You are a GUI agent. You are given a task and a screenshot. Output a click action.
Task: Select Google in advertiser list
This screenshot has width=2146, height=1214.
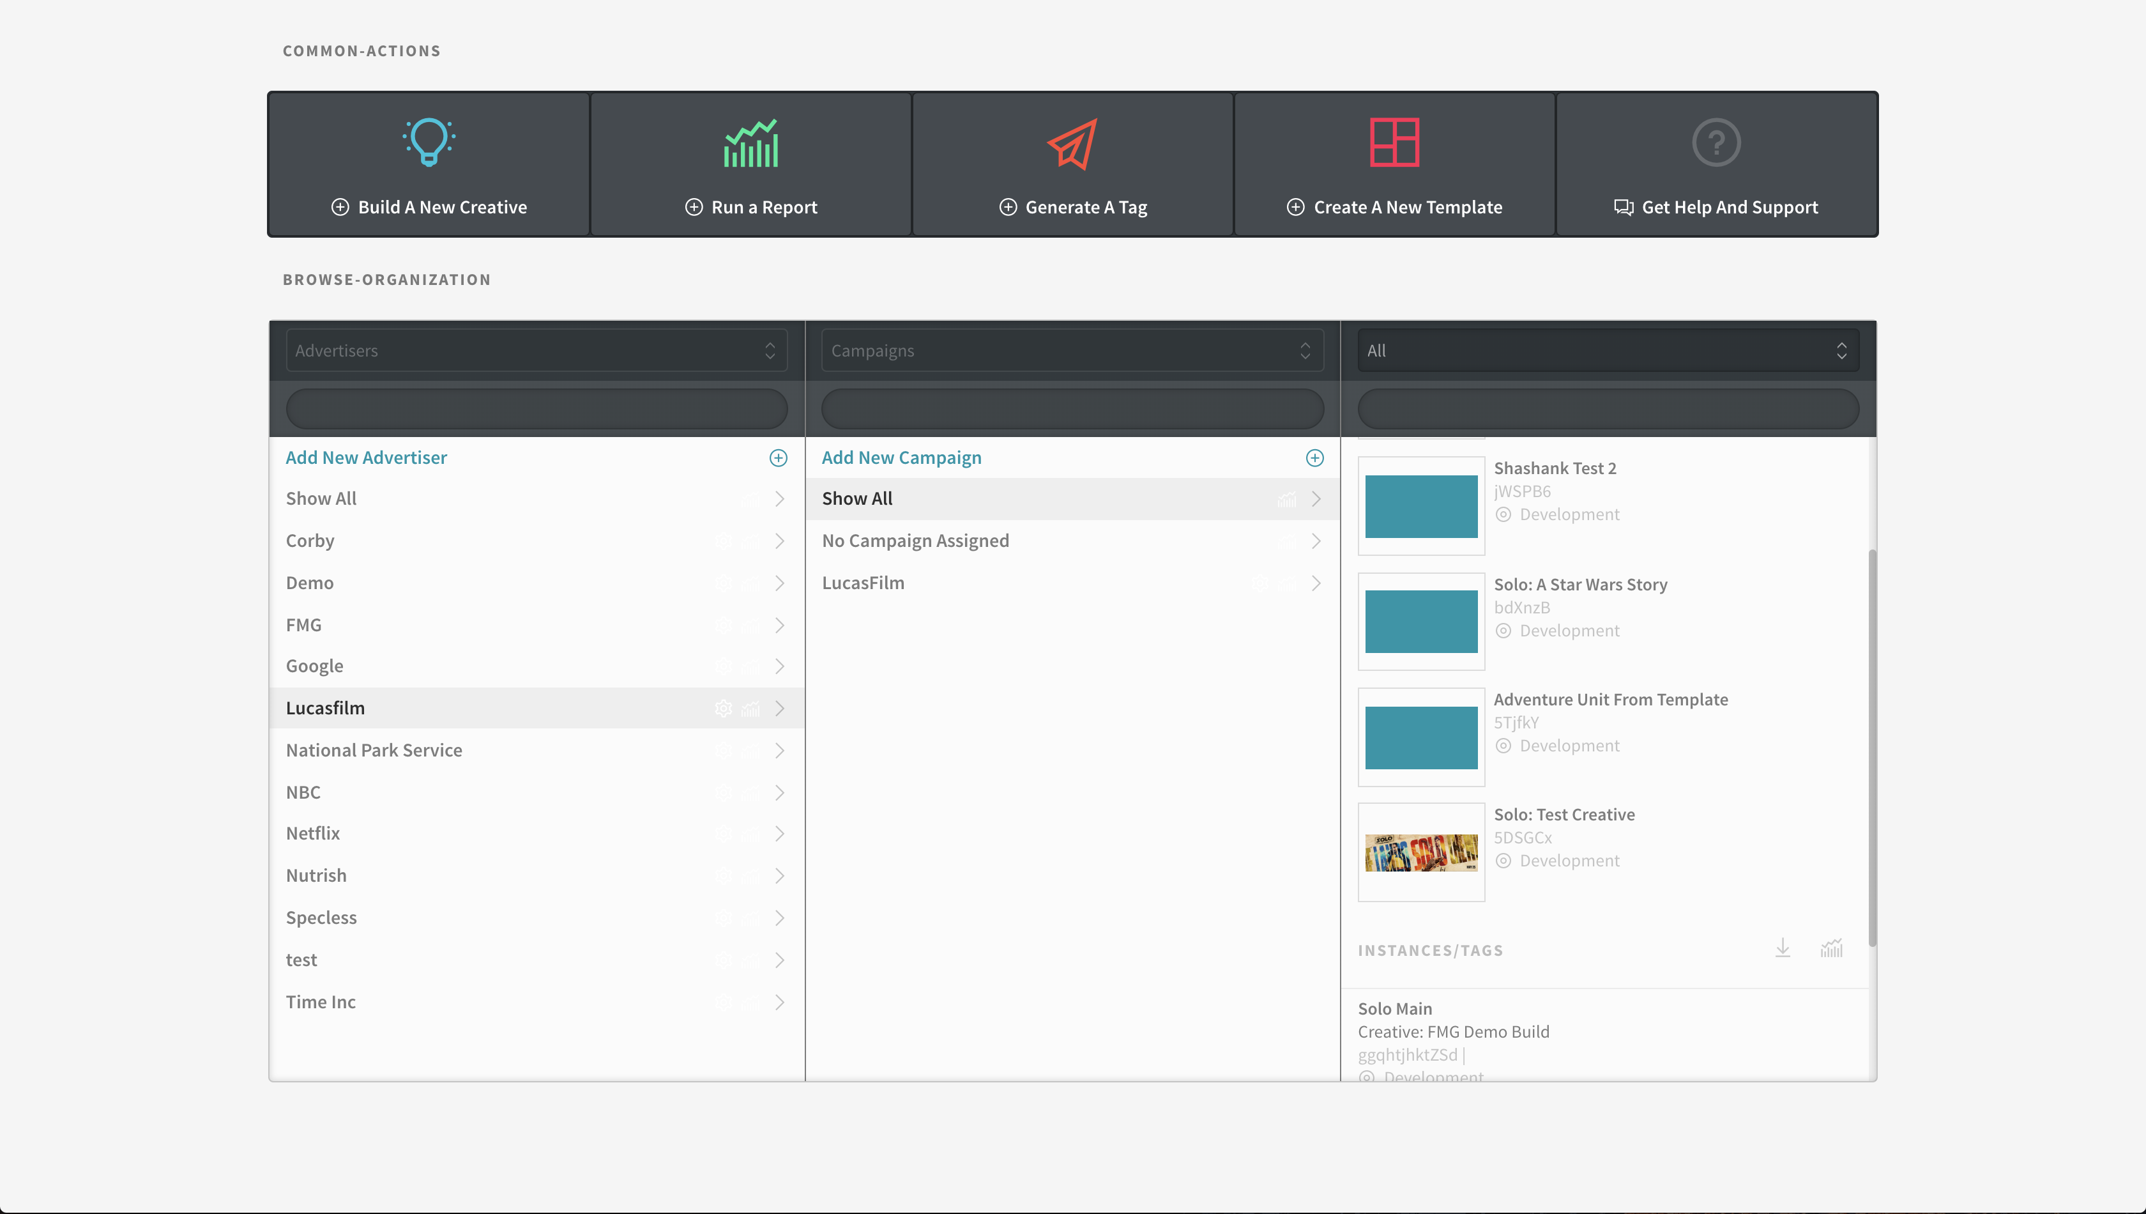536,666
